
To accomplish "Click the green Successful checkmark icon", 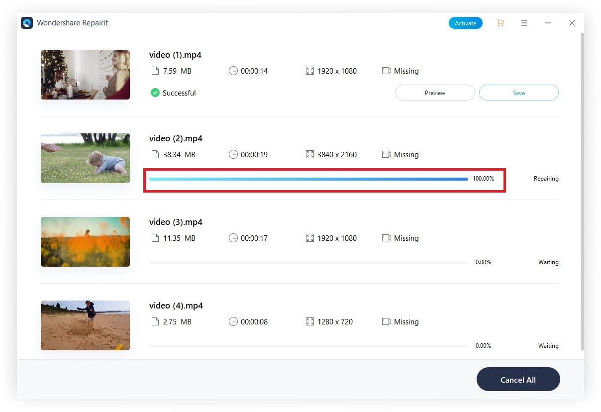I will click(155, 93).
